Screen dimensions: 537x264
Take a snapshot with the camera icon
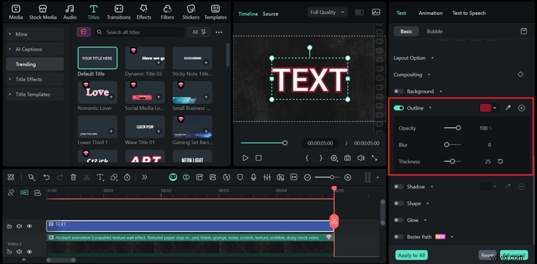pyautogui.click(x=347, y=158)
